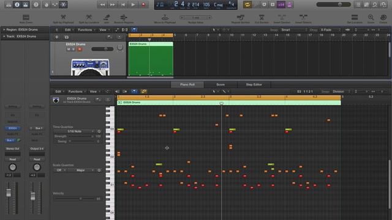
Task: Toggle the purple Count-in 1234 button
Action: tap(281, 4)
